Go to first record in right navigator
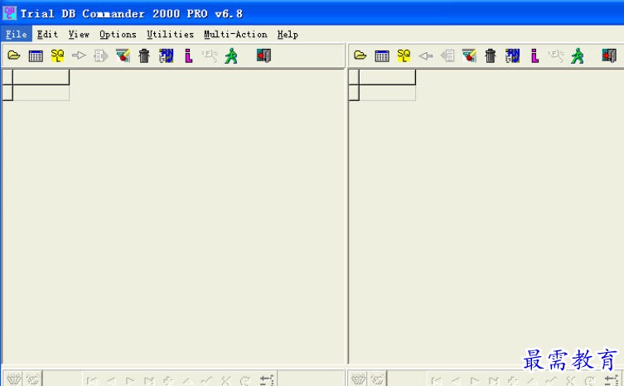 [437, 380]
